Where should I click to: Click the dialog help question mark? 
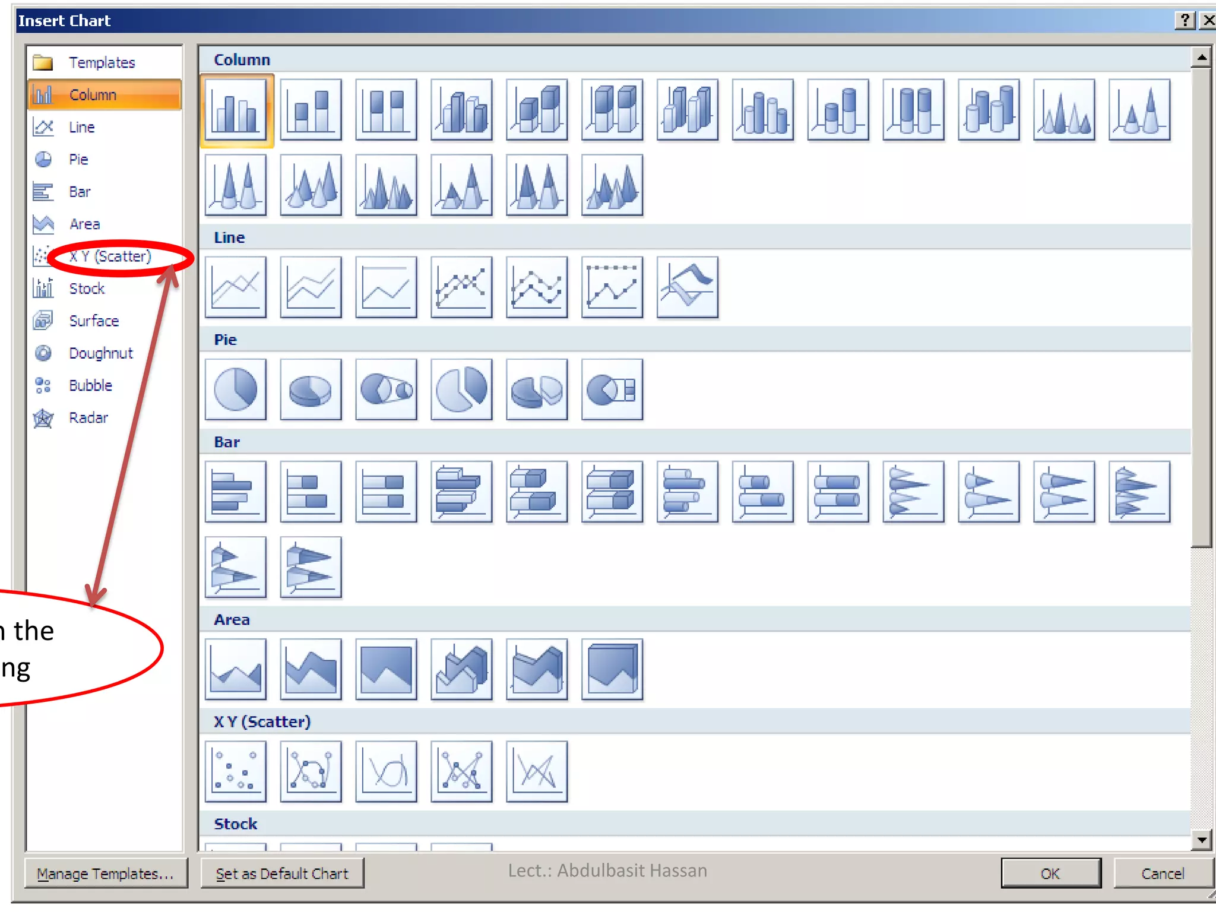click(1184, 21)
